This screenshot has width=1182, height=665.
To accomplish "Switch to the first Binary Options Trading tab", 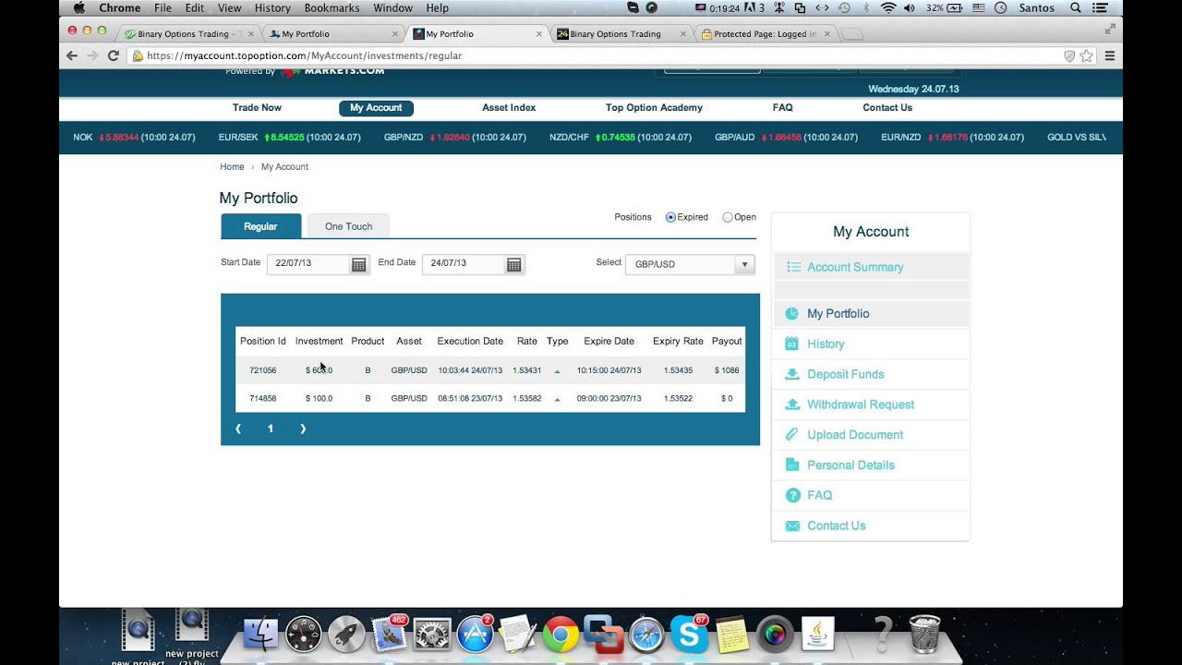I will tap(187, 34).
